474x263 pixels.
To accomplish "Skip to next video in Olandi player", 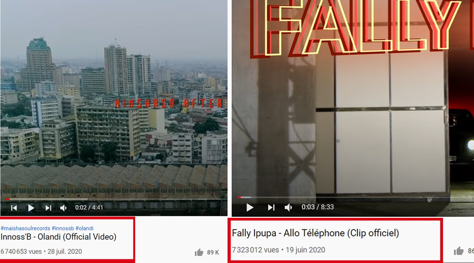I will point(48,208).
